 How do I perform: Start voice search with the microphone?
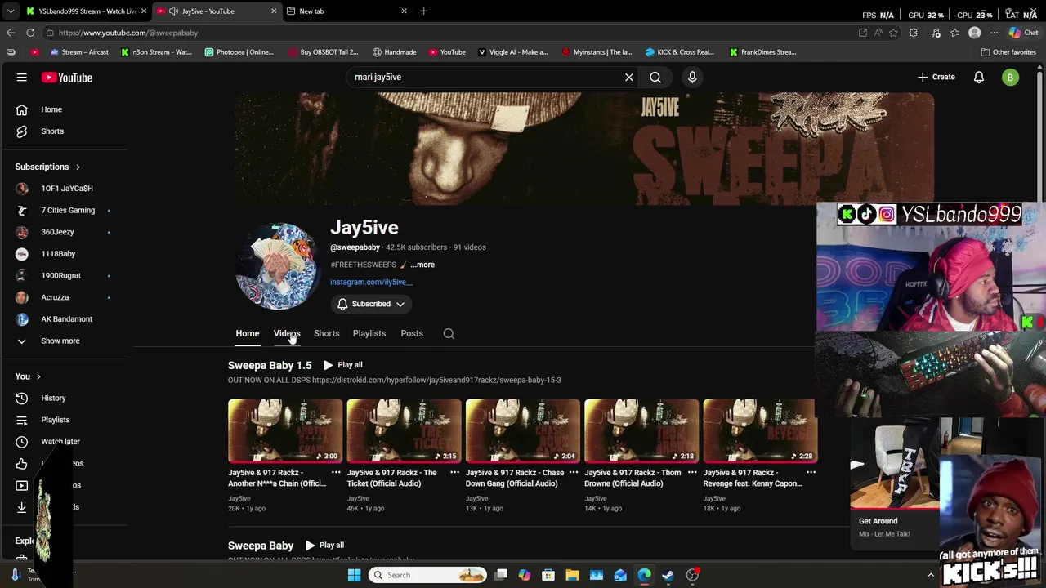[x=692, y=77]
